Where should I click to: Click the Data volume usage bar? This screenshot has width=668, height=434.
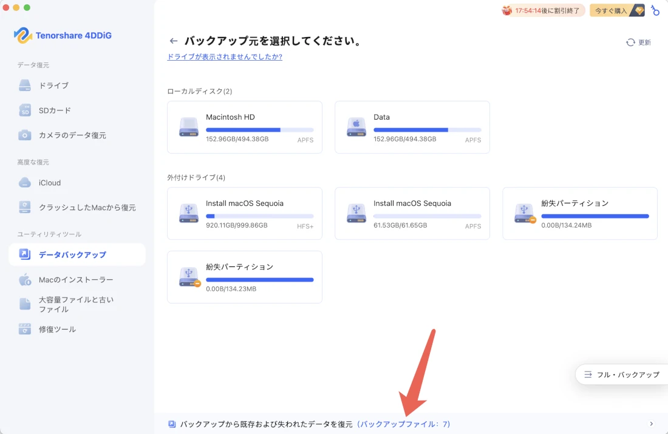pos(428,130)
